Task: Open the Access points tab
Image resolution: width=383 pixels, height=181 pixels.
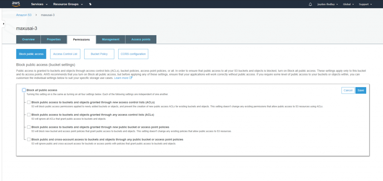Action: pos(141,39)
